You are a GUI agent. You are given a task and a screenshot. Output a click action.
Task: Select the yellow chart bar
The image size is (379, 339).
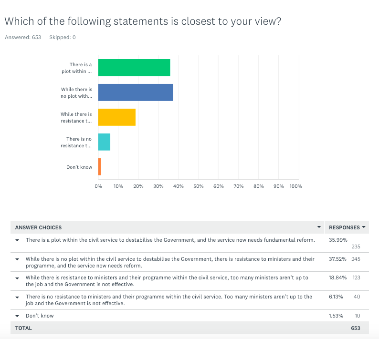click(x=117, y=117)
